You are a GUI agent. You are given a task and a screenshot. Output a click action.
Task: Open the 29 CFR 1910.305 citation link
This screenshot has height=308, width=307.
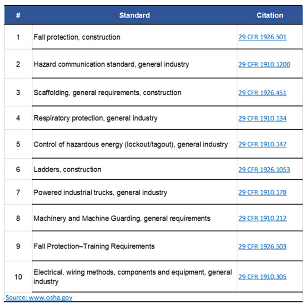point(262,277)
